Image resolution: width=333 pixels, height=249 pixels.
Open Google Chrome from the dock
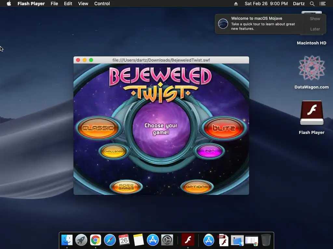[x=96, y=240]
